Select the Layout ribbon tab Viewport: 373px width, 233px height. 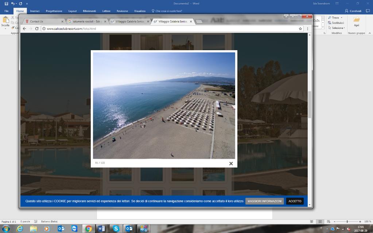pos(73,11)
